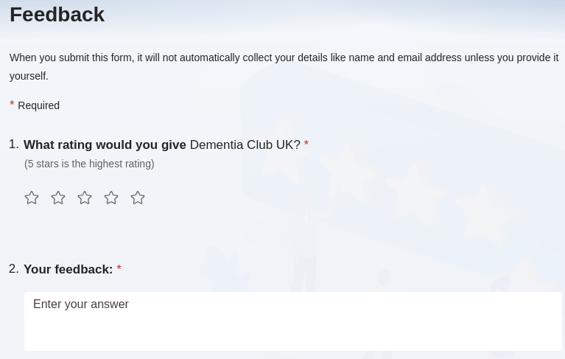The image size is (565, 359).
Task: Click the Feedback page heading
Action: [57, 15]
